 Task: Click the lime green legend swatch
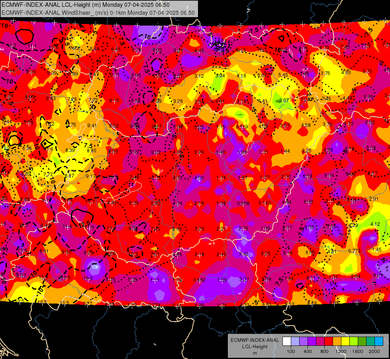pos(354,341)
